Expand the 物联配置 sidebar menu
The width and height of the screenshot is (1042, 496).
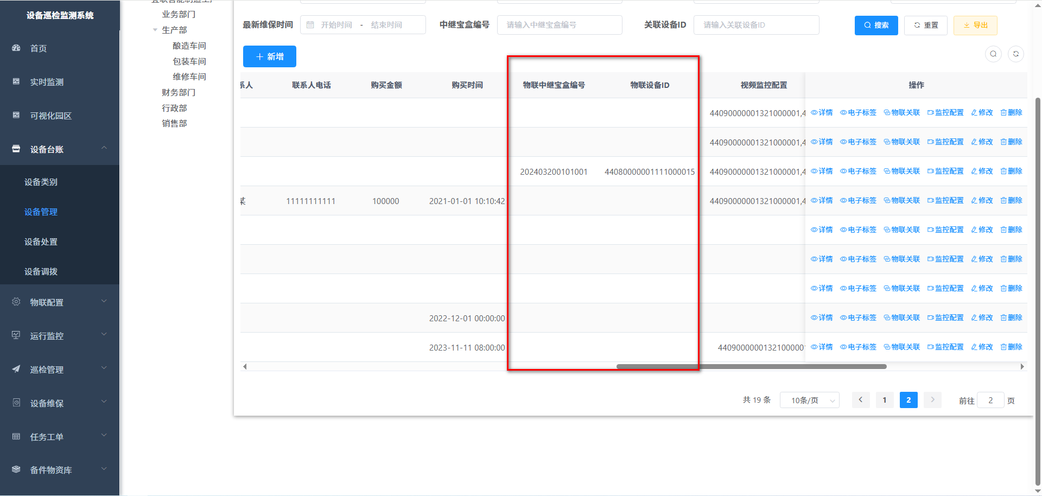point(60,302)
